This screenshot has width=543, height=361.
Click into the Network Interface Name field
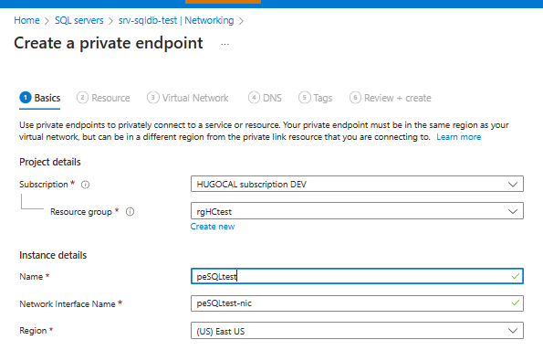click(357, 303)
